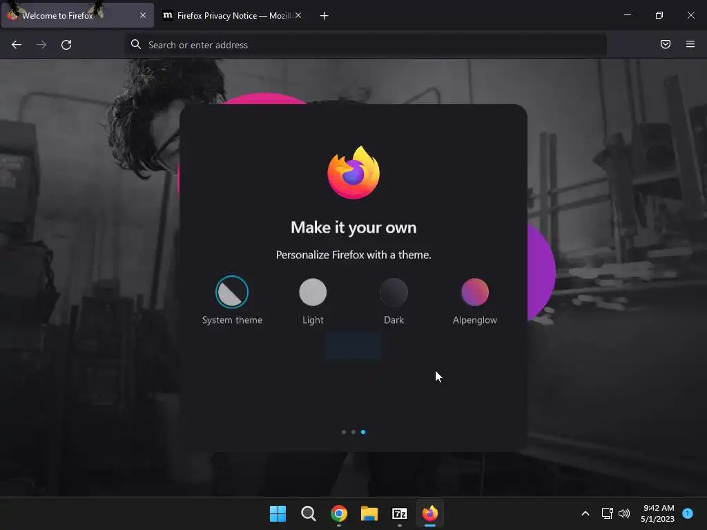The height and width of the screenshot is (530, 707).
Task: Open 7-Zip from the taskbar
Action: (400, 513)
